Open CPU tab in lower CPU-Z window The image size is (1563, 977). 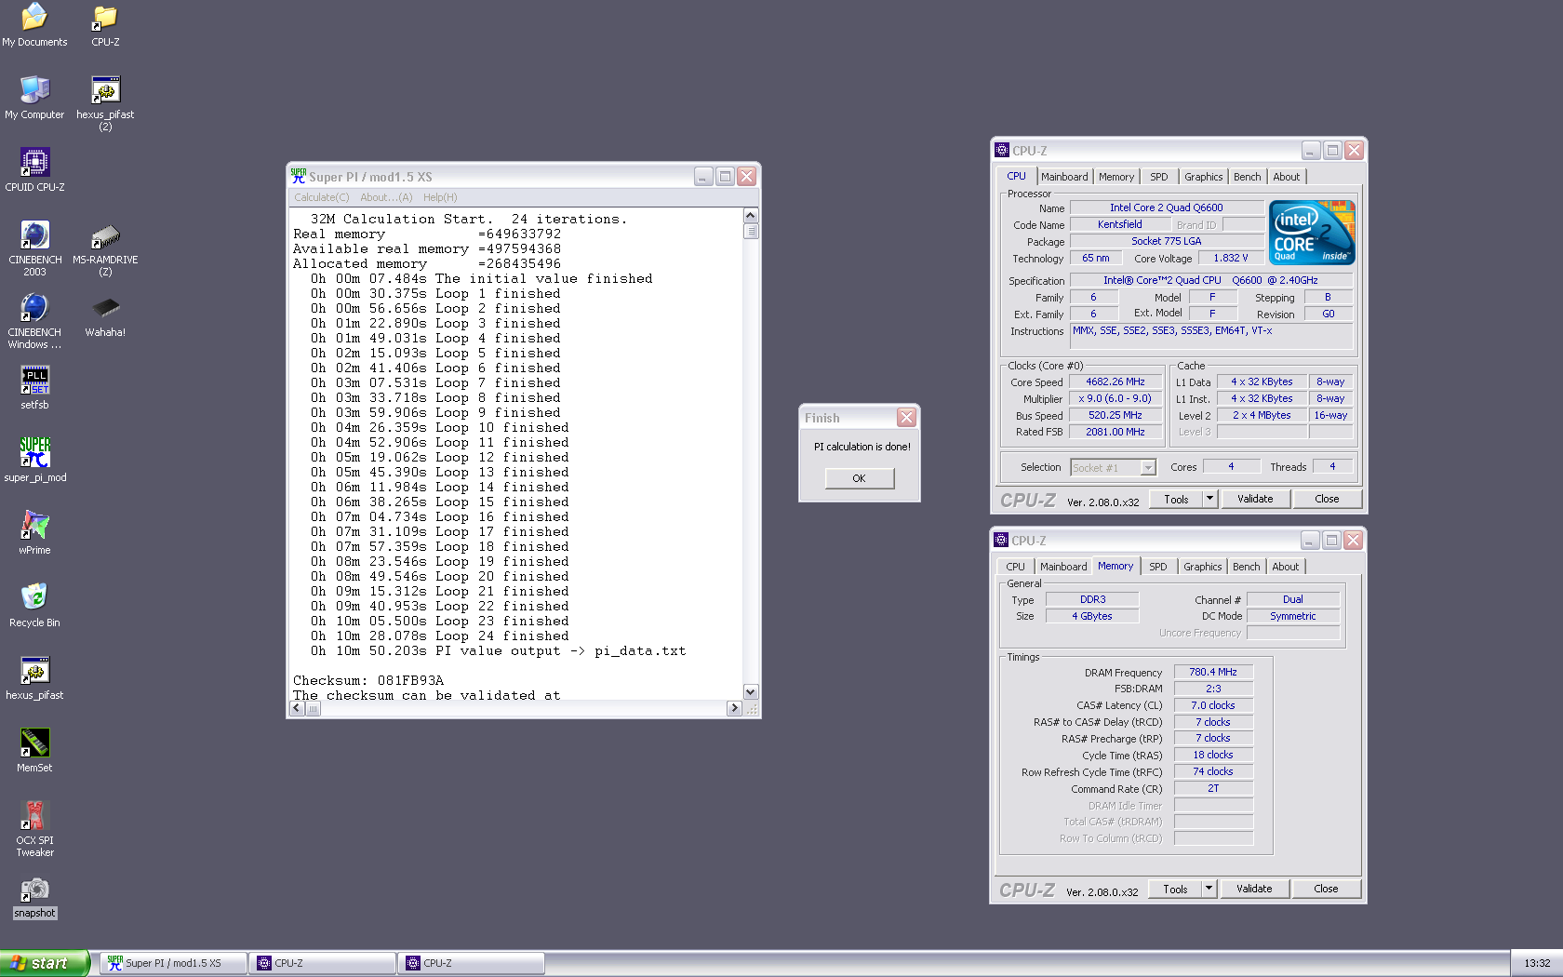1016,567
